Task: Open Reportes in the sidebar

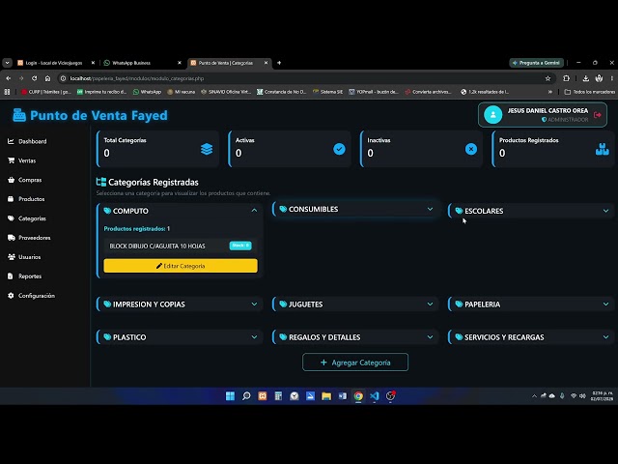Action: 24,276
